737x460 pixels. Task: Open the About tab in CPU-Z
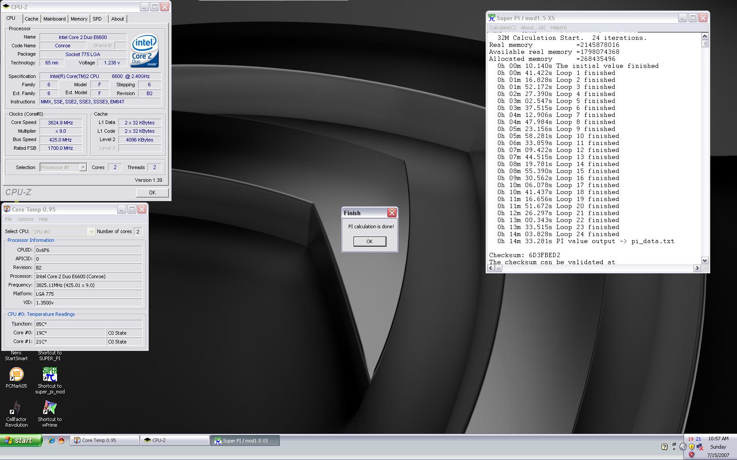(118, 19)
